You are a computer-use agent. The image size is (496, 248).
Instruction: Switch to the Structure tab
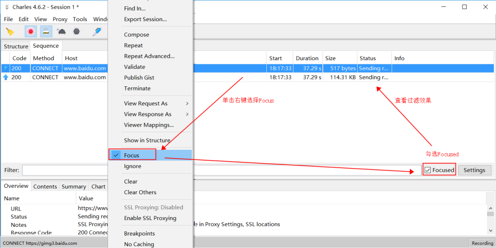tap(16, 46)
